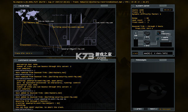Viewport: 188px width, 112px height.
Task: Click the com.xenti-hq.com label
Action: tap(105, 23)
